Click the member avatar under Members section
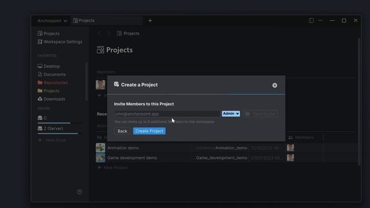370x208 pixels. (101, 85)
